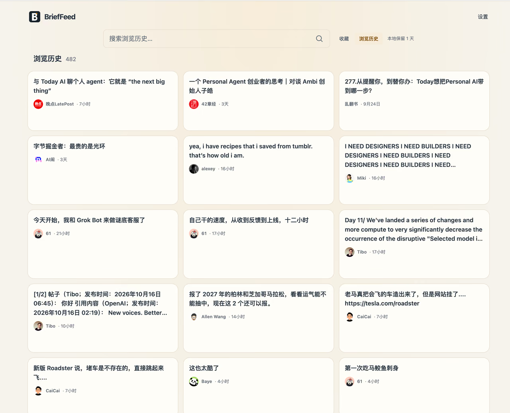Open the card 277.从提醒你，到替你办
This screenshot has width=510, height=413.
414,101
